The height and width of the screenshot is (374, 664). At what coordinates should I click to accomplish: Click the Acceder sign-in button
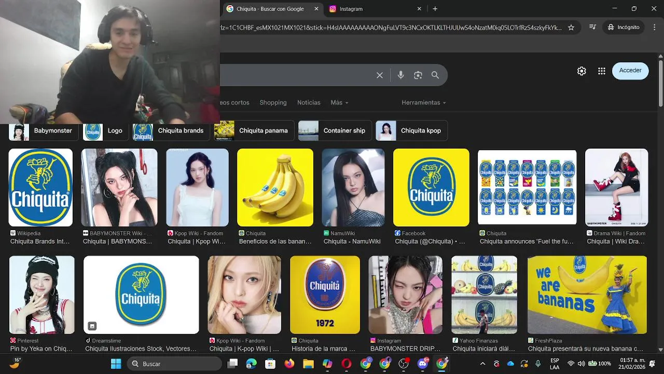coord(630,71)
